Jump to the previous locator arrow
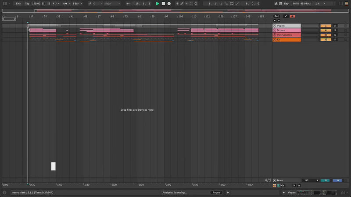The image size is (351, 197). click(x=275, y=21)
